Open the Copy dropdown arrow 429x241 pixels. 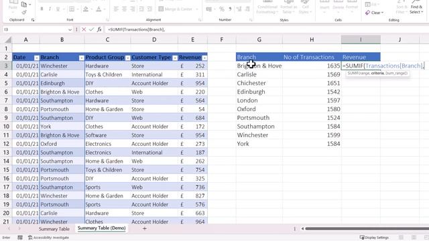29,5
